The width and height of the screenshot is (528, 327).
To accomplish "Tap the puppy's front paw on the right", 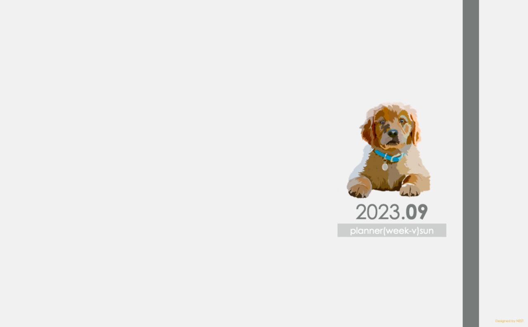I will (x=410, y=190).
